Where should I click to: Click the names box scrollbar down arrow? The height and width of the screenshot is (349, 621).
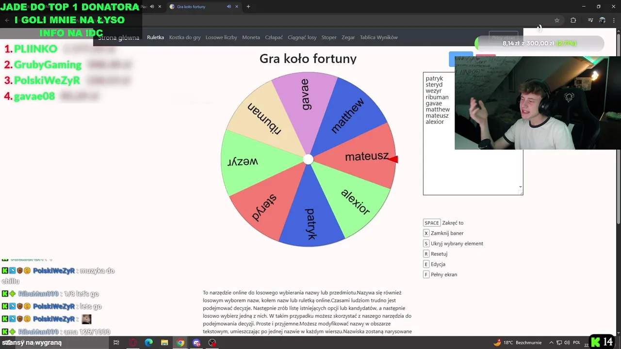[521, 187]
